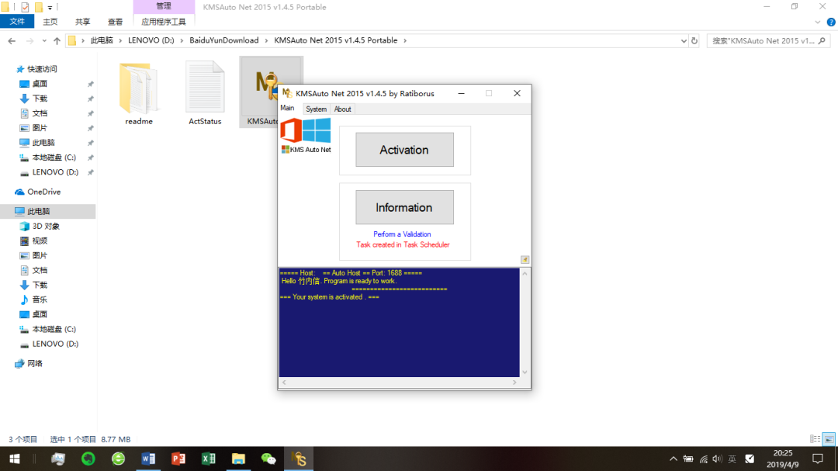This screenshot has width=838, height=471.
Task: Click LENOVO (D:) in the address path
Action: (151, 40)
